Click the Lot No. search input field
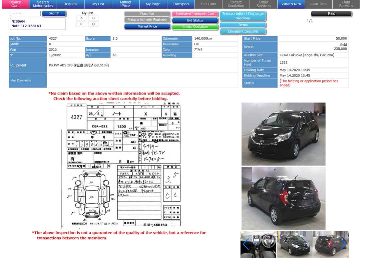This screenshot has width=367, height=258. click(25, 13)
